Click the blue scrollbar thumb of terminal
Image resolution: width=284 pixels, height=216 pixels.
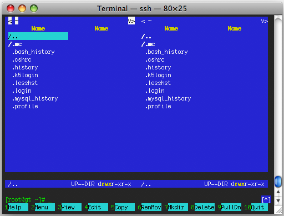point(278,182)
